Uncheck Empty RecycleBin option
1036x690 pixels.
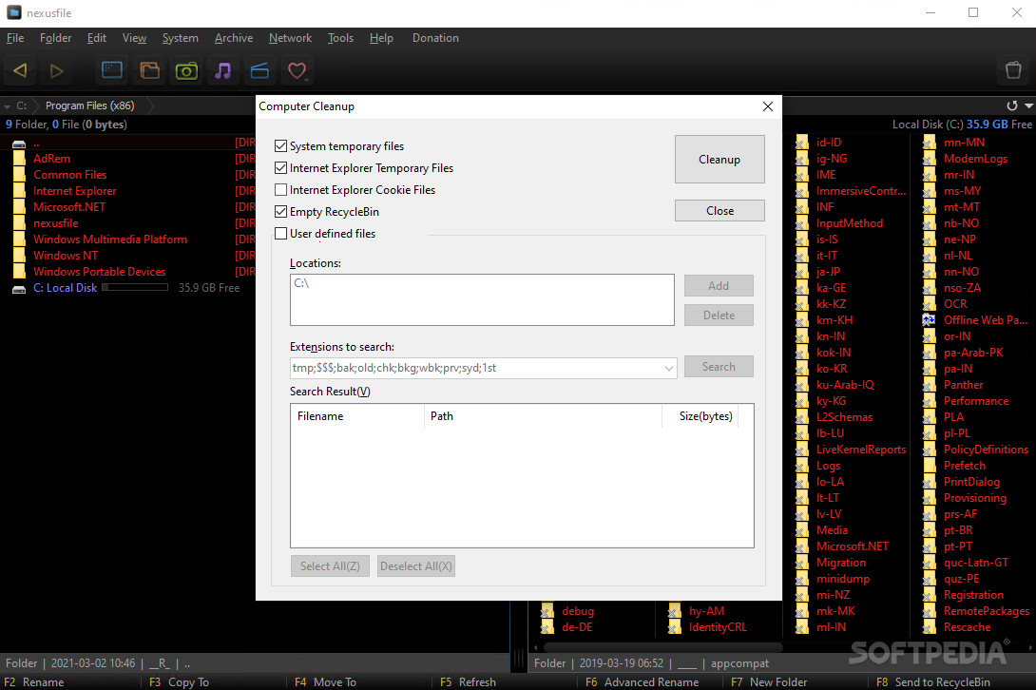pos(280,212)
